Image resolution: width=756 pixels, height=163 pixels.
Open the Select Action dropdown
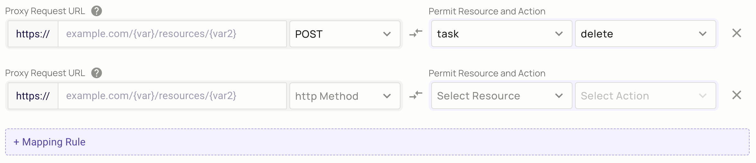(645, 96)
